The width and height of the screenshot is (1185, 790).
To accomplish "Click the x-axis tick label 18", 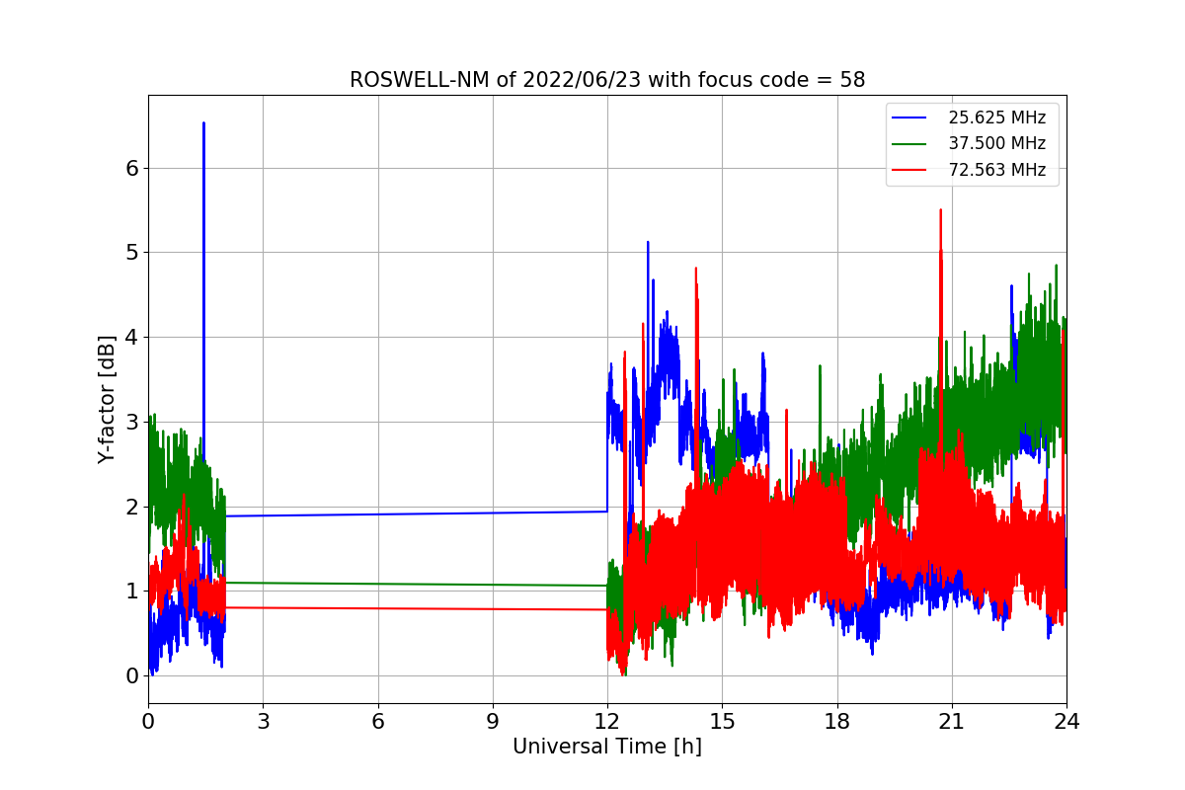I will point(837,722).
